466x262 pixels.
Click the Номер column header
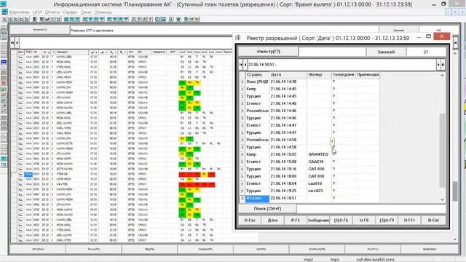(x=319, y=74)
